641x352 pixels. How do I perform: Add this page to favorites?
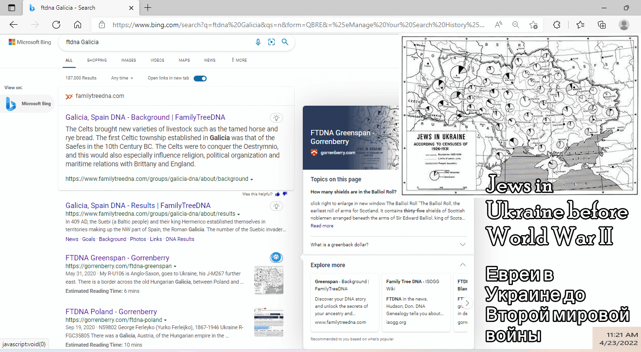[x=533, y=25]
